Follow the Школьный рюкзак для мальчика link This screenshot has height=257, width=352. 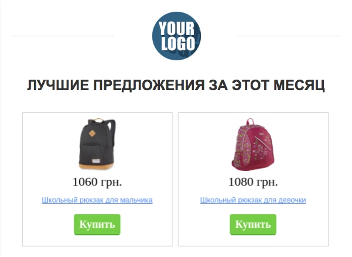point(97,200)
